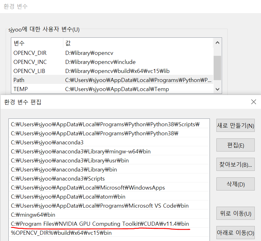Select the anaconda3\Scripts entry
Viewport: 261px width, 241px height.
(109, 179)
